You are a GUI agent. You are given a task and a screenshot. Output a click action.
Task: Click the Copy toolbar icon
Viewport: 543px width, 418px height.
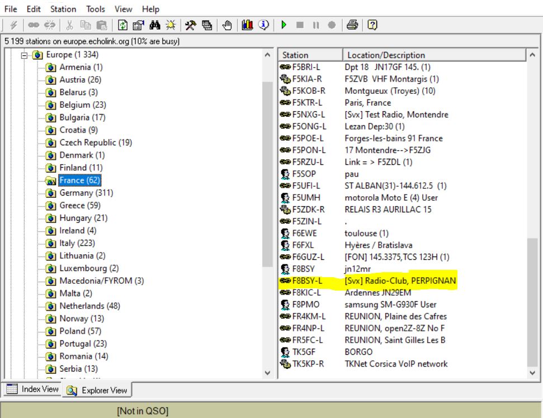click(x=86, y=25)
